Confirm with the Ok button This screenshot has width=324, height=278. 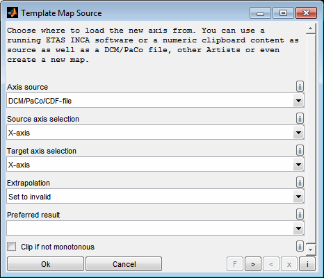pyautogui.click(x=45, y=264)
